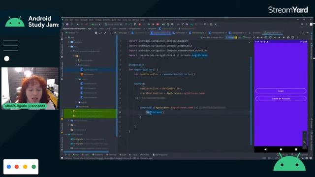Open the app run configuration dropdown
The image size is (315, 177).
point(96,24)
